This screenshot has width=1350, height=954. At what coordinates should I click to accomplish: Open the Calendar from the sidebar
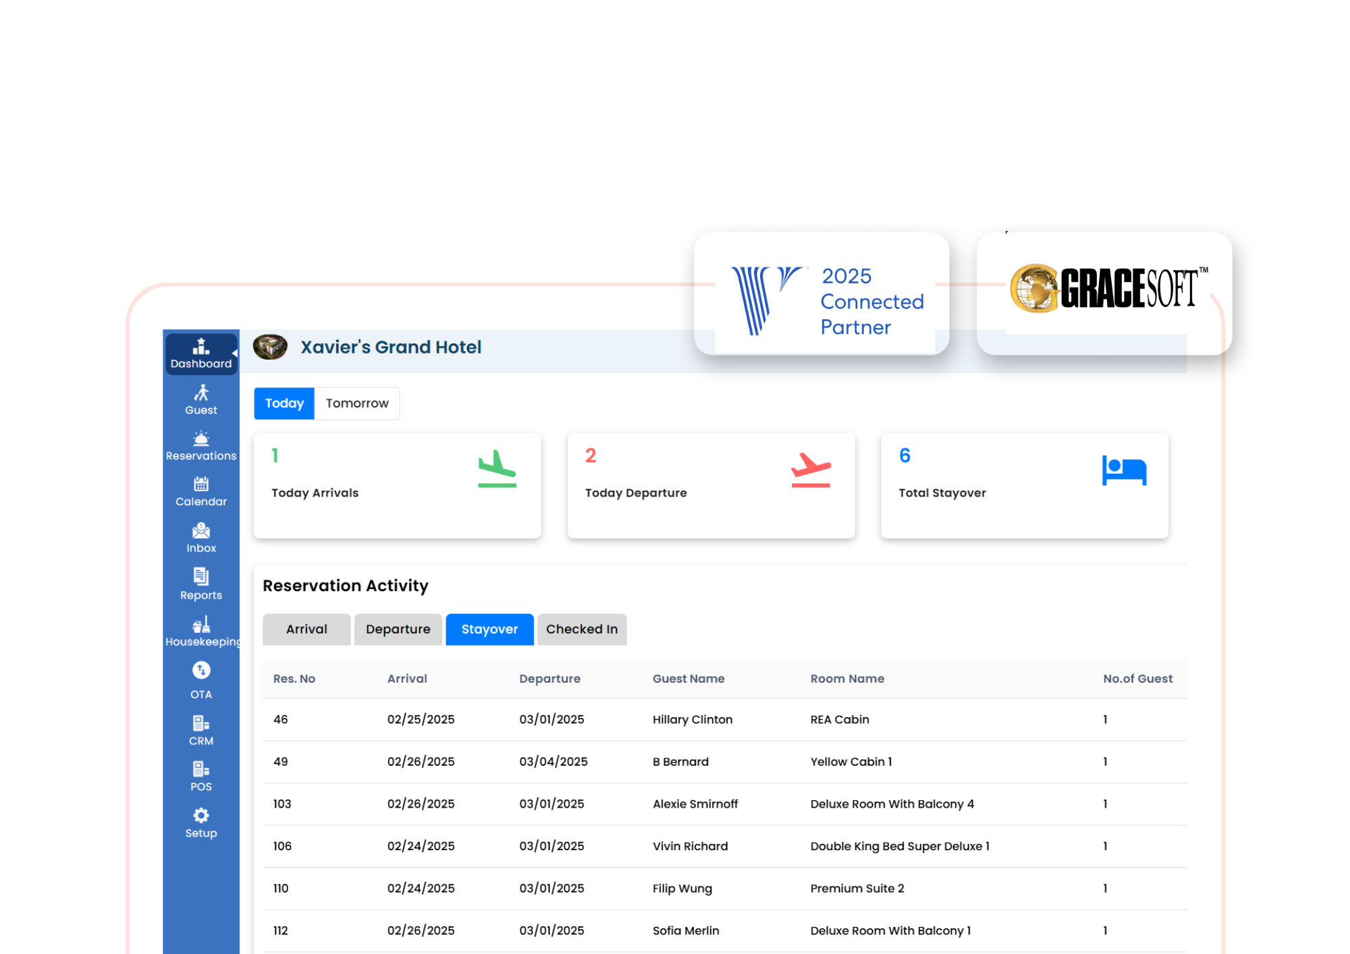(x=200, y=491)
